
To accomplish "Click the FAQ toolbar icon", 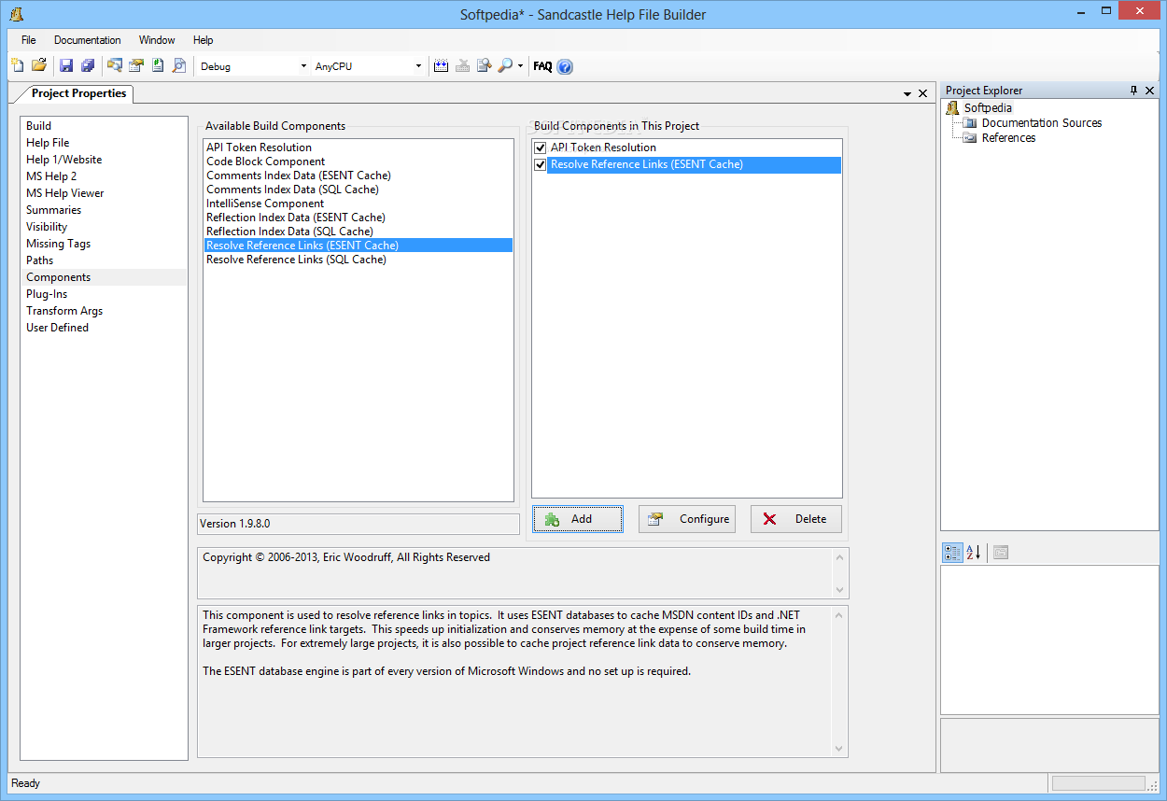I will (542, 66).
